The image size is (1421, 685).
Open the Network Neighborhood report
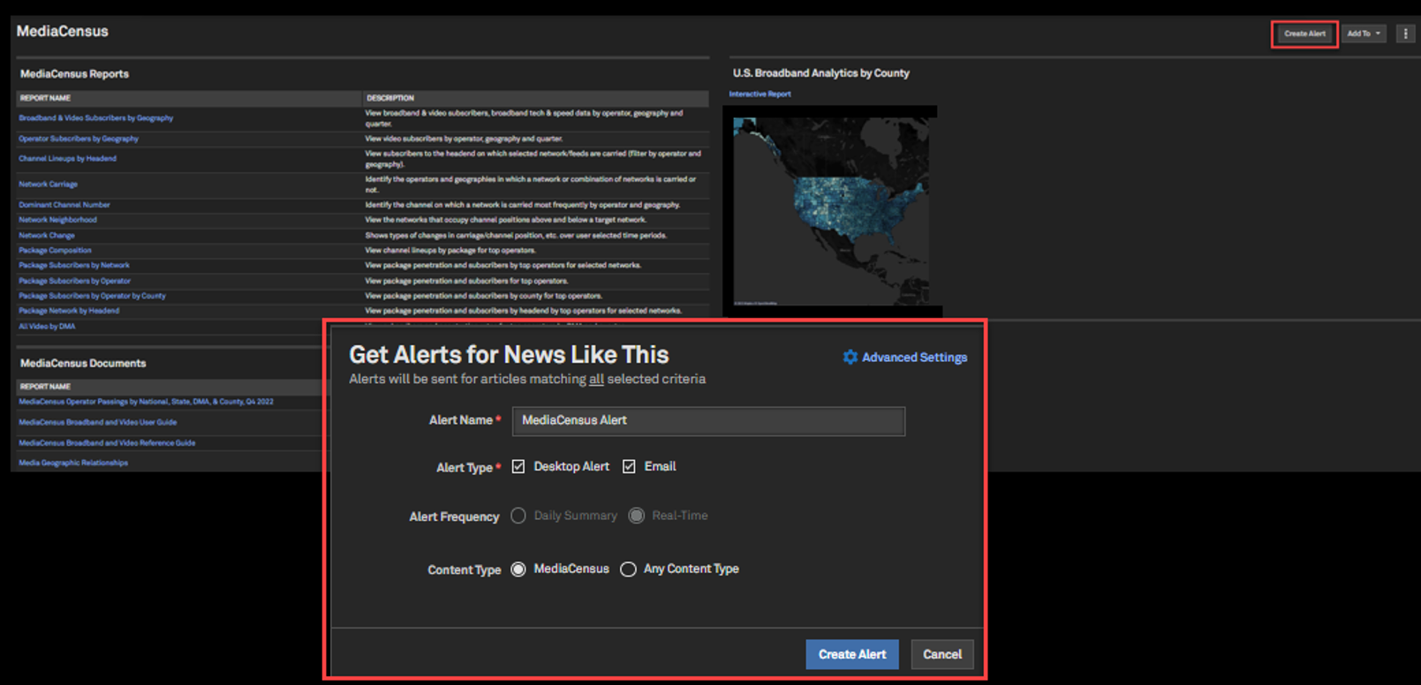point(57,220)
